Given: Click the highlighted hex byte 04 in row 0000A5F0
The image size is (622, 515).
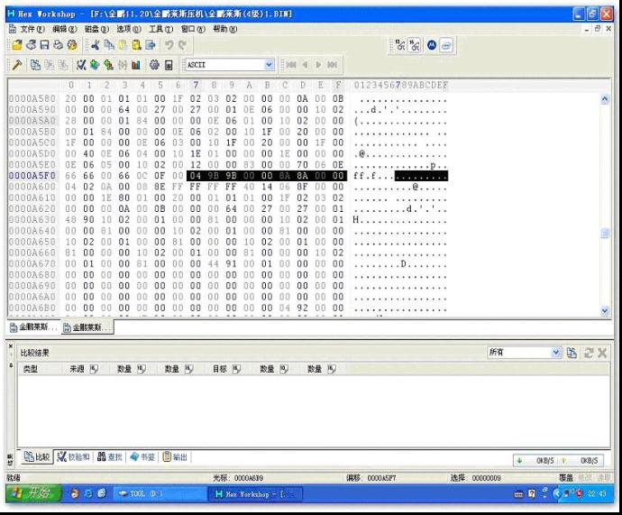Looking at the screenshot, I should pyautogui.click(x=196, y=176).
